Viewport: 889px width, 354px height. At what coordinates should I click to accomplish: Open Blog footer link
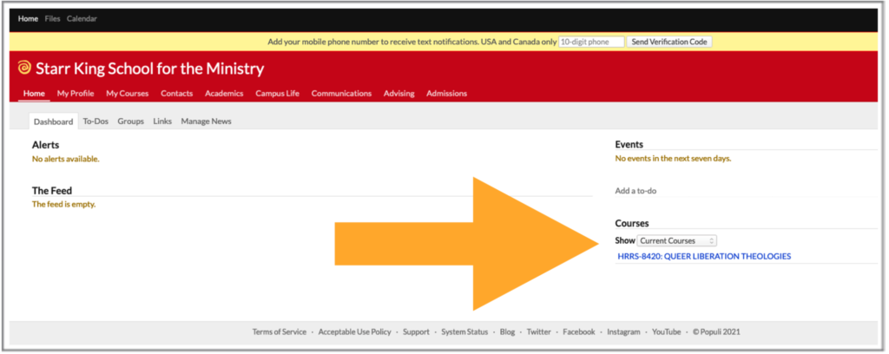[x=507, y=332]
